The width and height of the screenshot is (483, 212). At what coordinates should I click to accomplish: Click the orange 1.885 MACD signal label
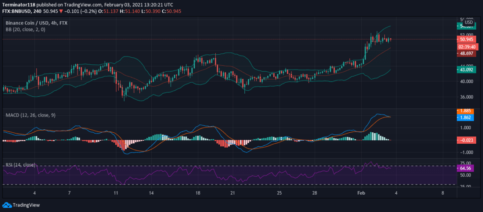[x=466, y=111]
